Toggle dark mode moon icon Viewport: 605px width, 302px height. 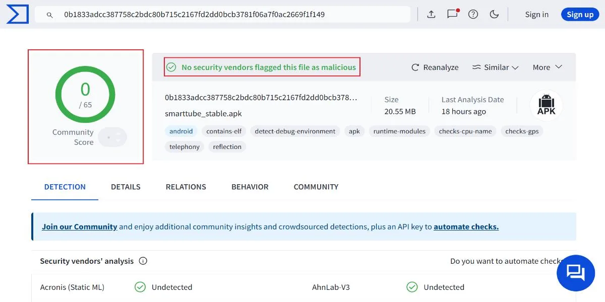[494, 15]
